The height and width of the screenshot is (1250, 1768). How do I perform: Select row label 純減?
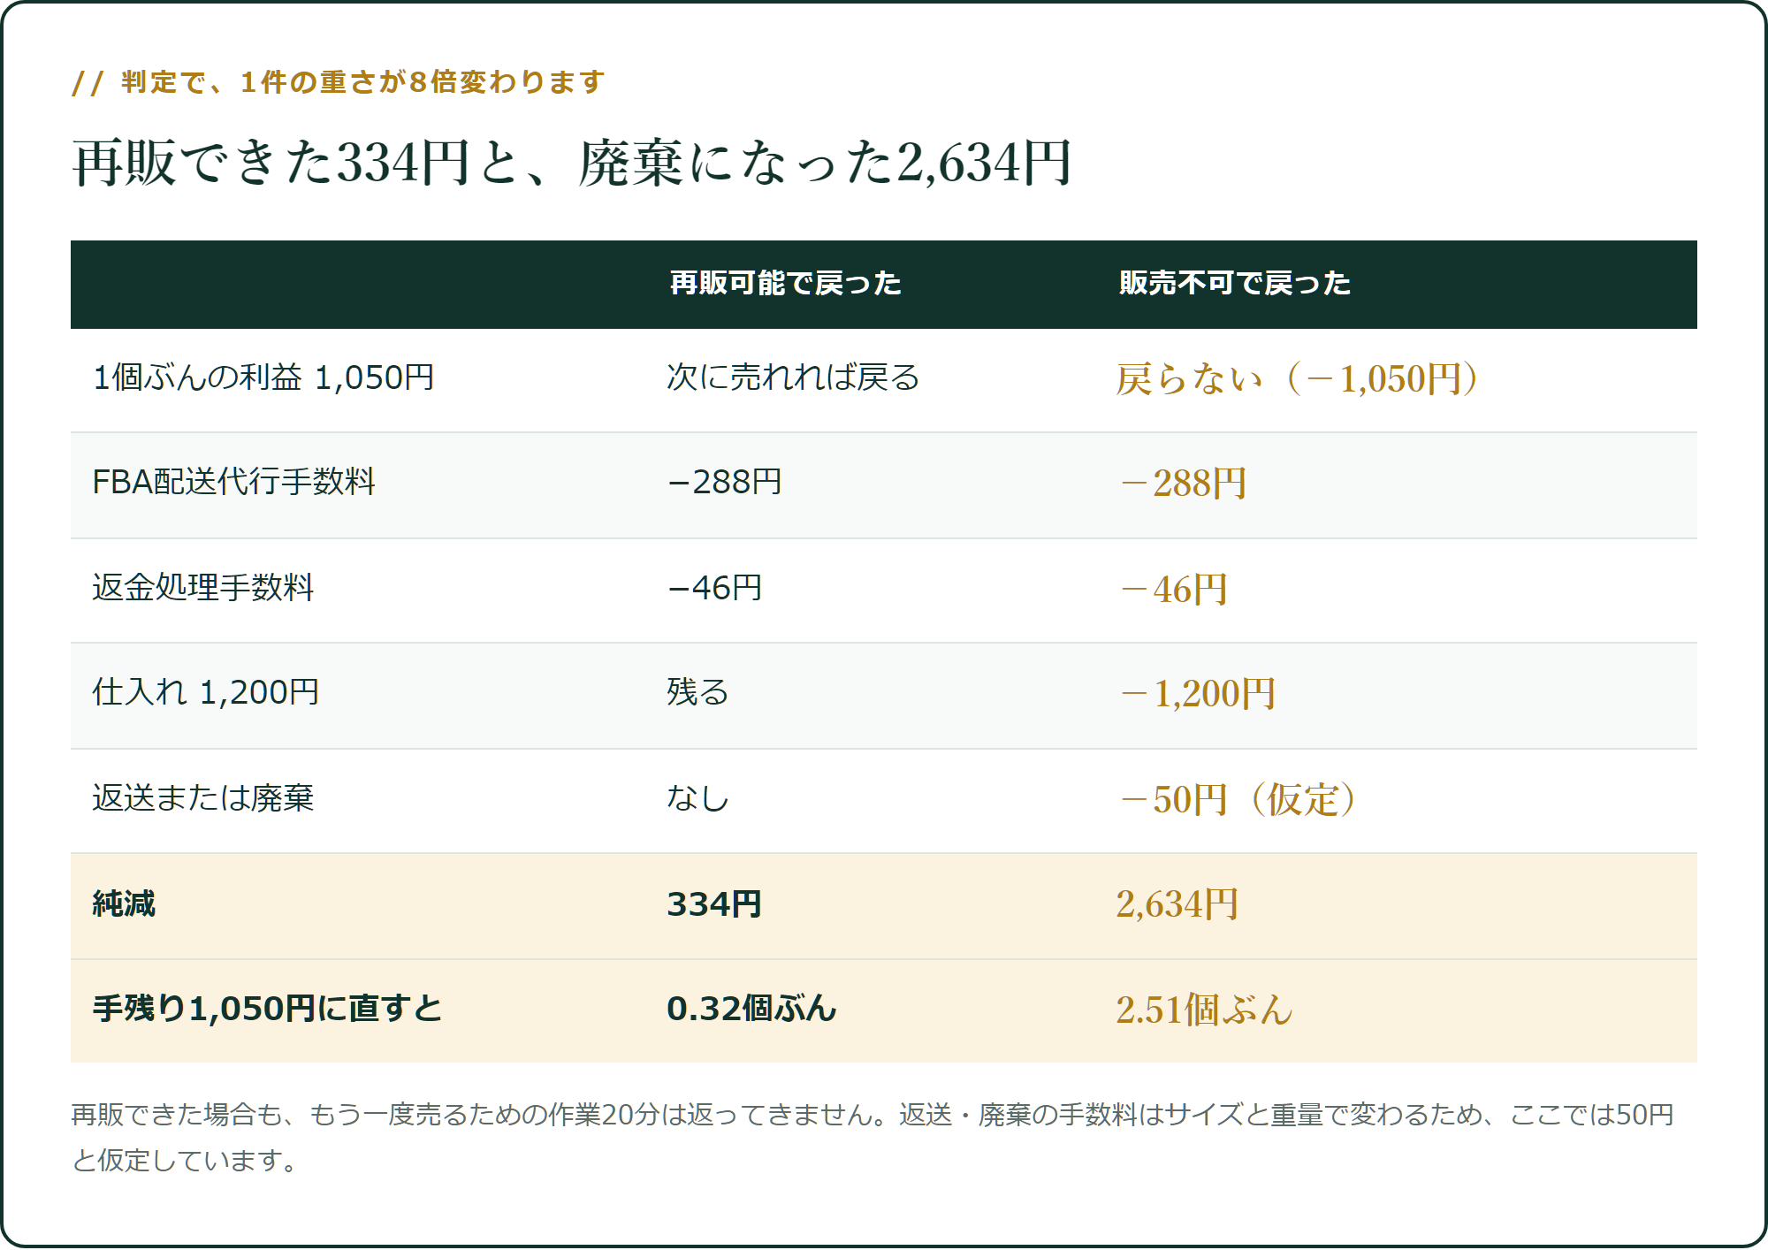[x=124, y=904]
